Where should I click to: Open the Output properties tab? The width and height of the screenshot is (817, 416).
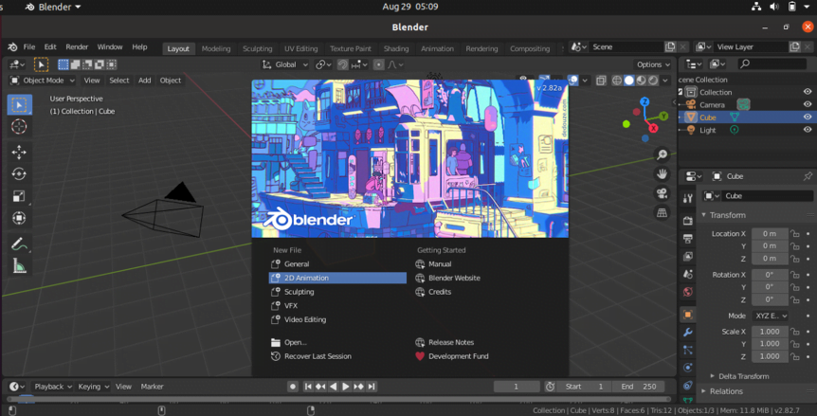click(688, 239)
